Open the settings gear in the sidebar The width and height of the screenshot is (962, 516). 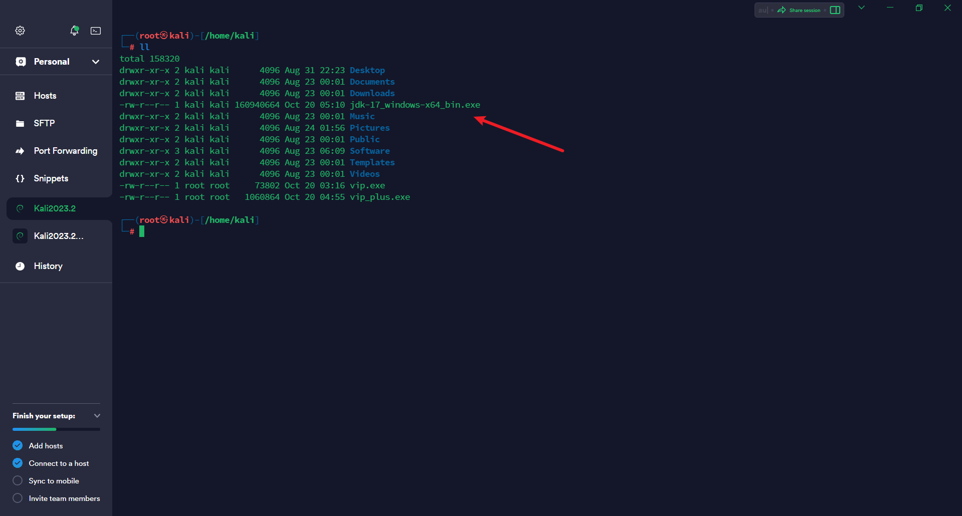coord(20,31)
